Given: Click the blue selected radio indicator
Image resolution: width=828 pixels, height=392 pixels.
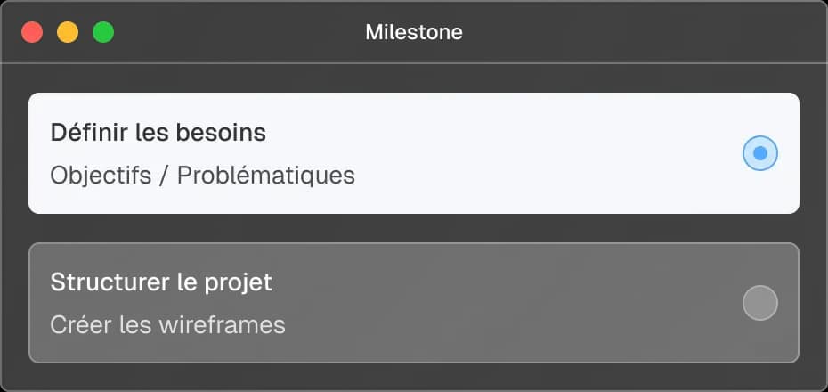Looking at the screenshot, I should 759,153.
